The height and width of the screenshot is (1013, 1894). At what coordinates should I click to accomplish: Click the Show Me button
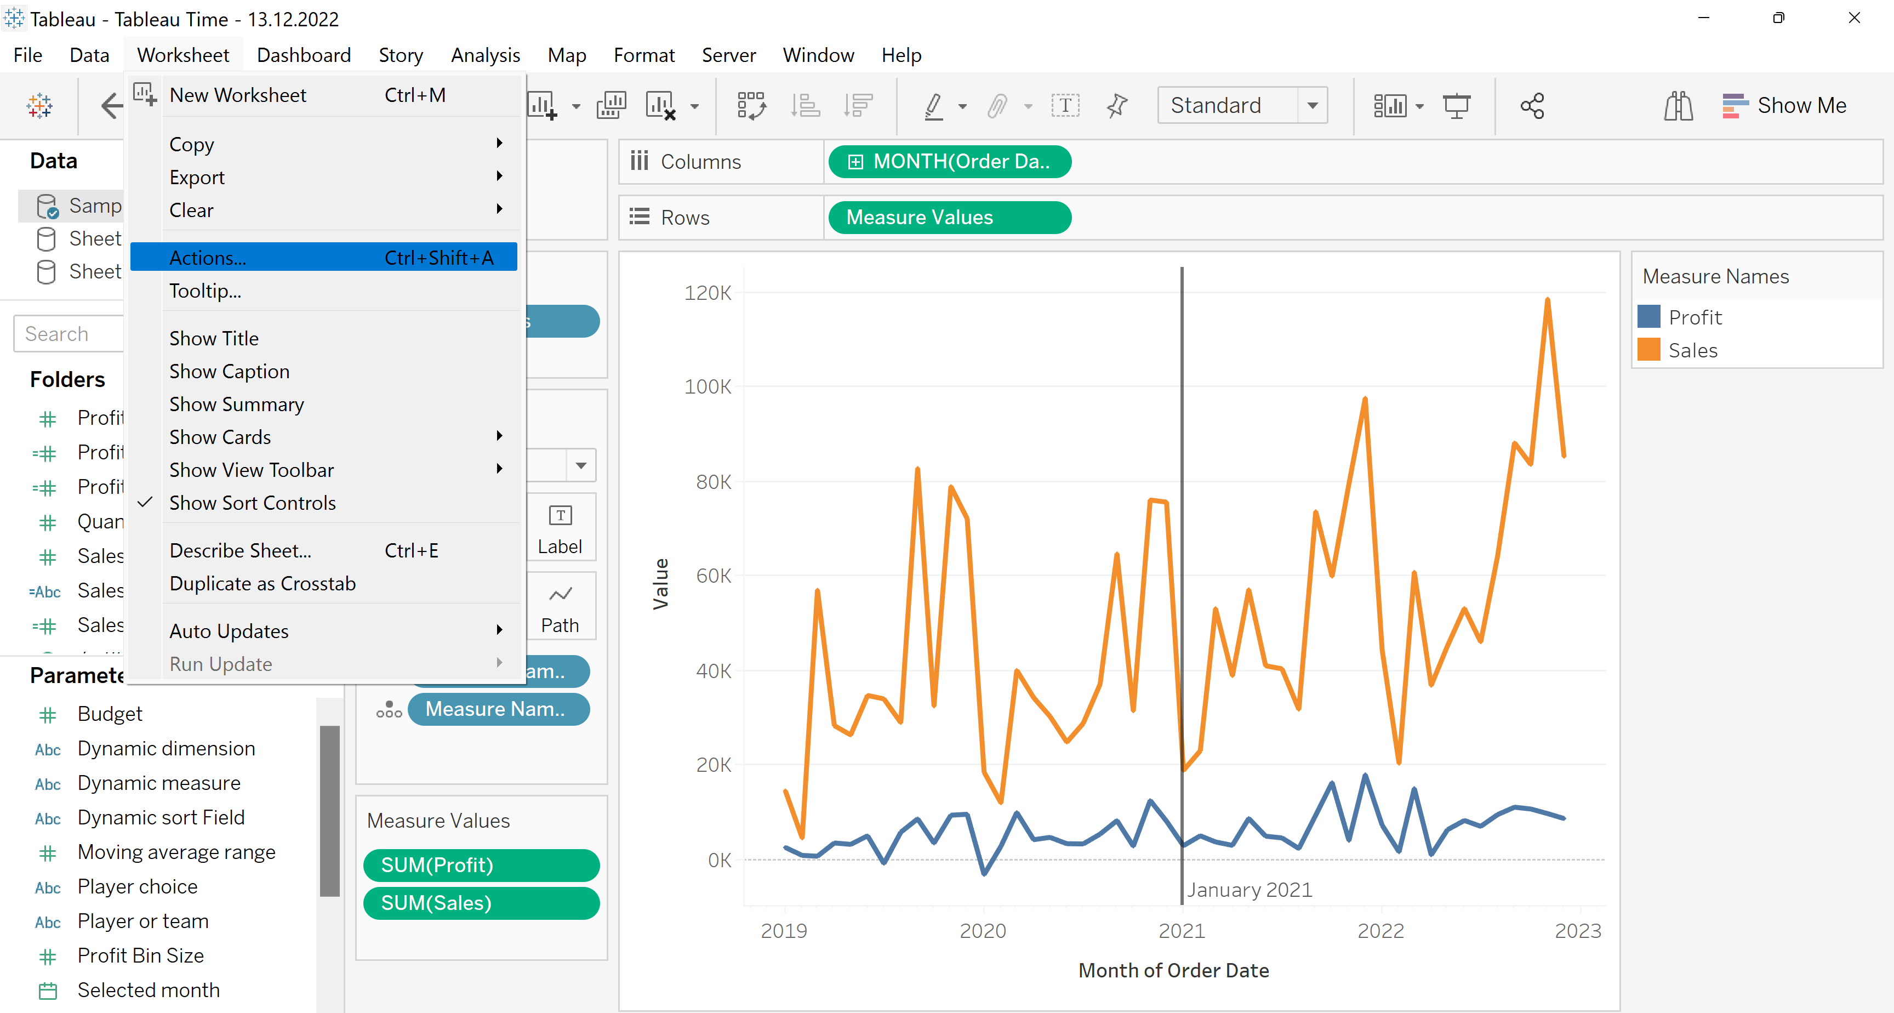coord(1784,106)
